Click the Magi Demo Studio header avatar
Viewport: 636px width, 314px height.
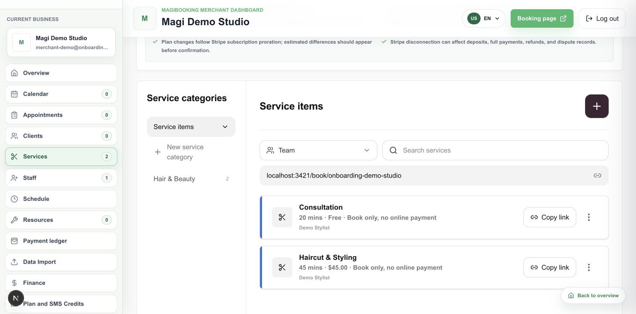tap(145, 18)
